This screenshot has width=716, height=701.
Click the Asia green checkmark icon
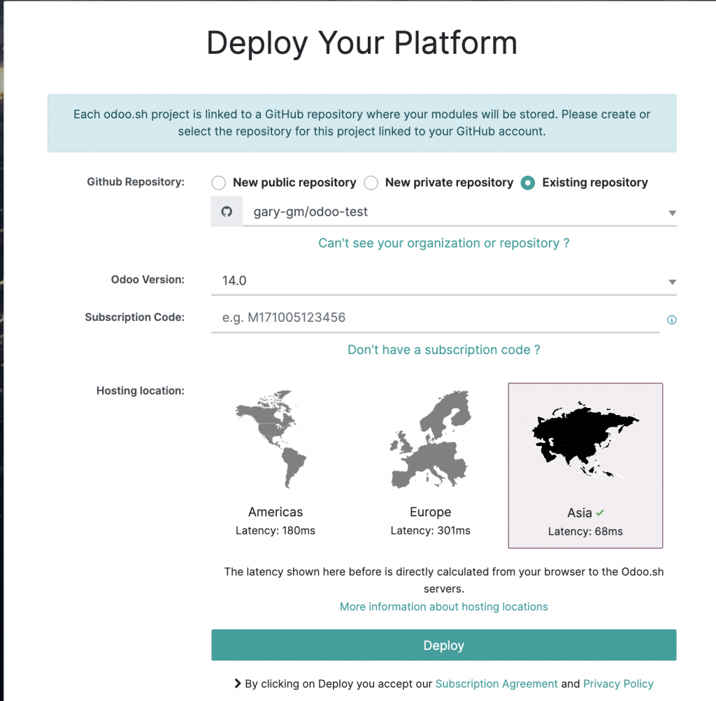point(600,513)
